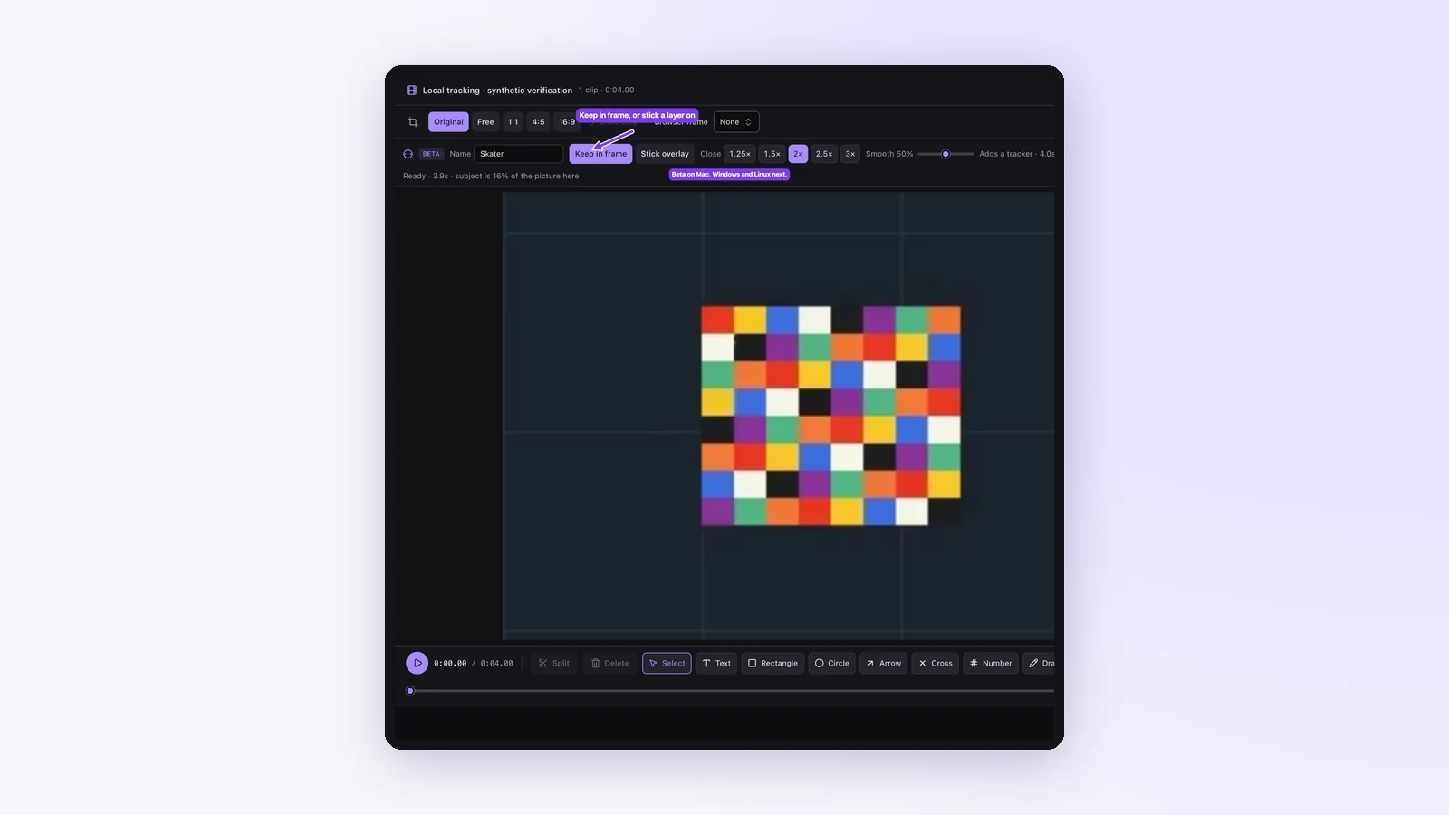This screenshot has width=1449, height=815.
Task: Activate the Select pointer tool
Action: click(667, 663)
